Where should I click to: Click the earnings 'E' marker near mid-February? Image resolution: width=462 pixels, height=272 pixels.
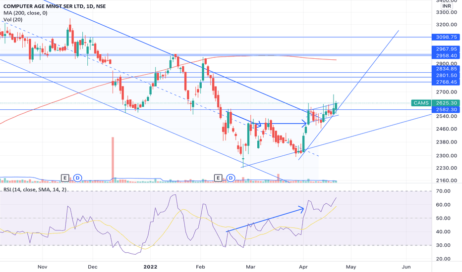[218, 178]
